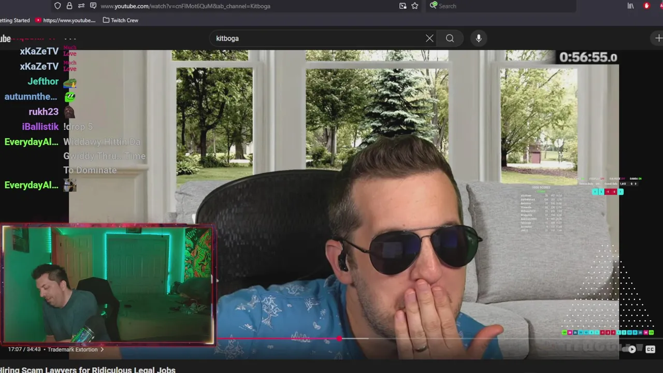Open the Twitch Crew bookmarks folder
The height and width of the screenshot is (373, 663).
[x=121, y=20]
